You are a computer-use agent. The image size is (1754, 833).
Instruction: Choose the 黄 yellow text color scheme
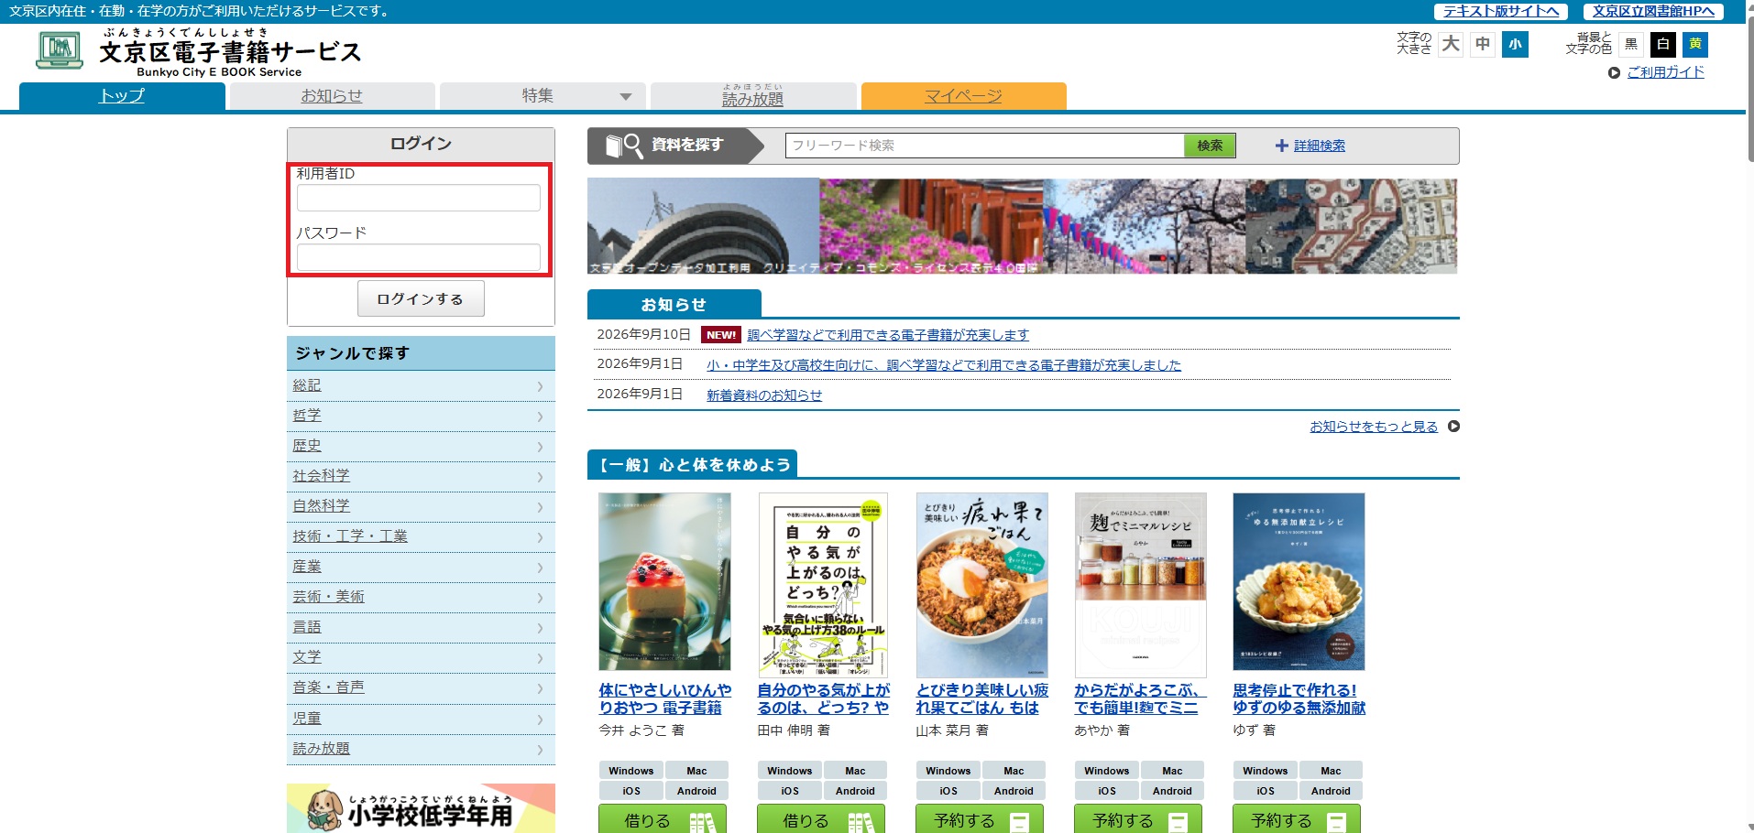tap(1695, 44)
